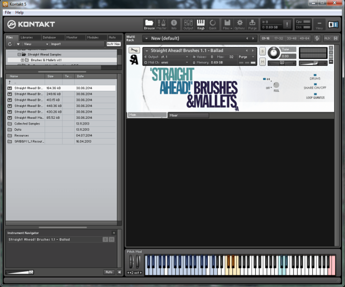Toggle the Keyb on-screen keyboard icon
Image resolution: width=345 pixels, height=287 pixels.
201,24
